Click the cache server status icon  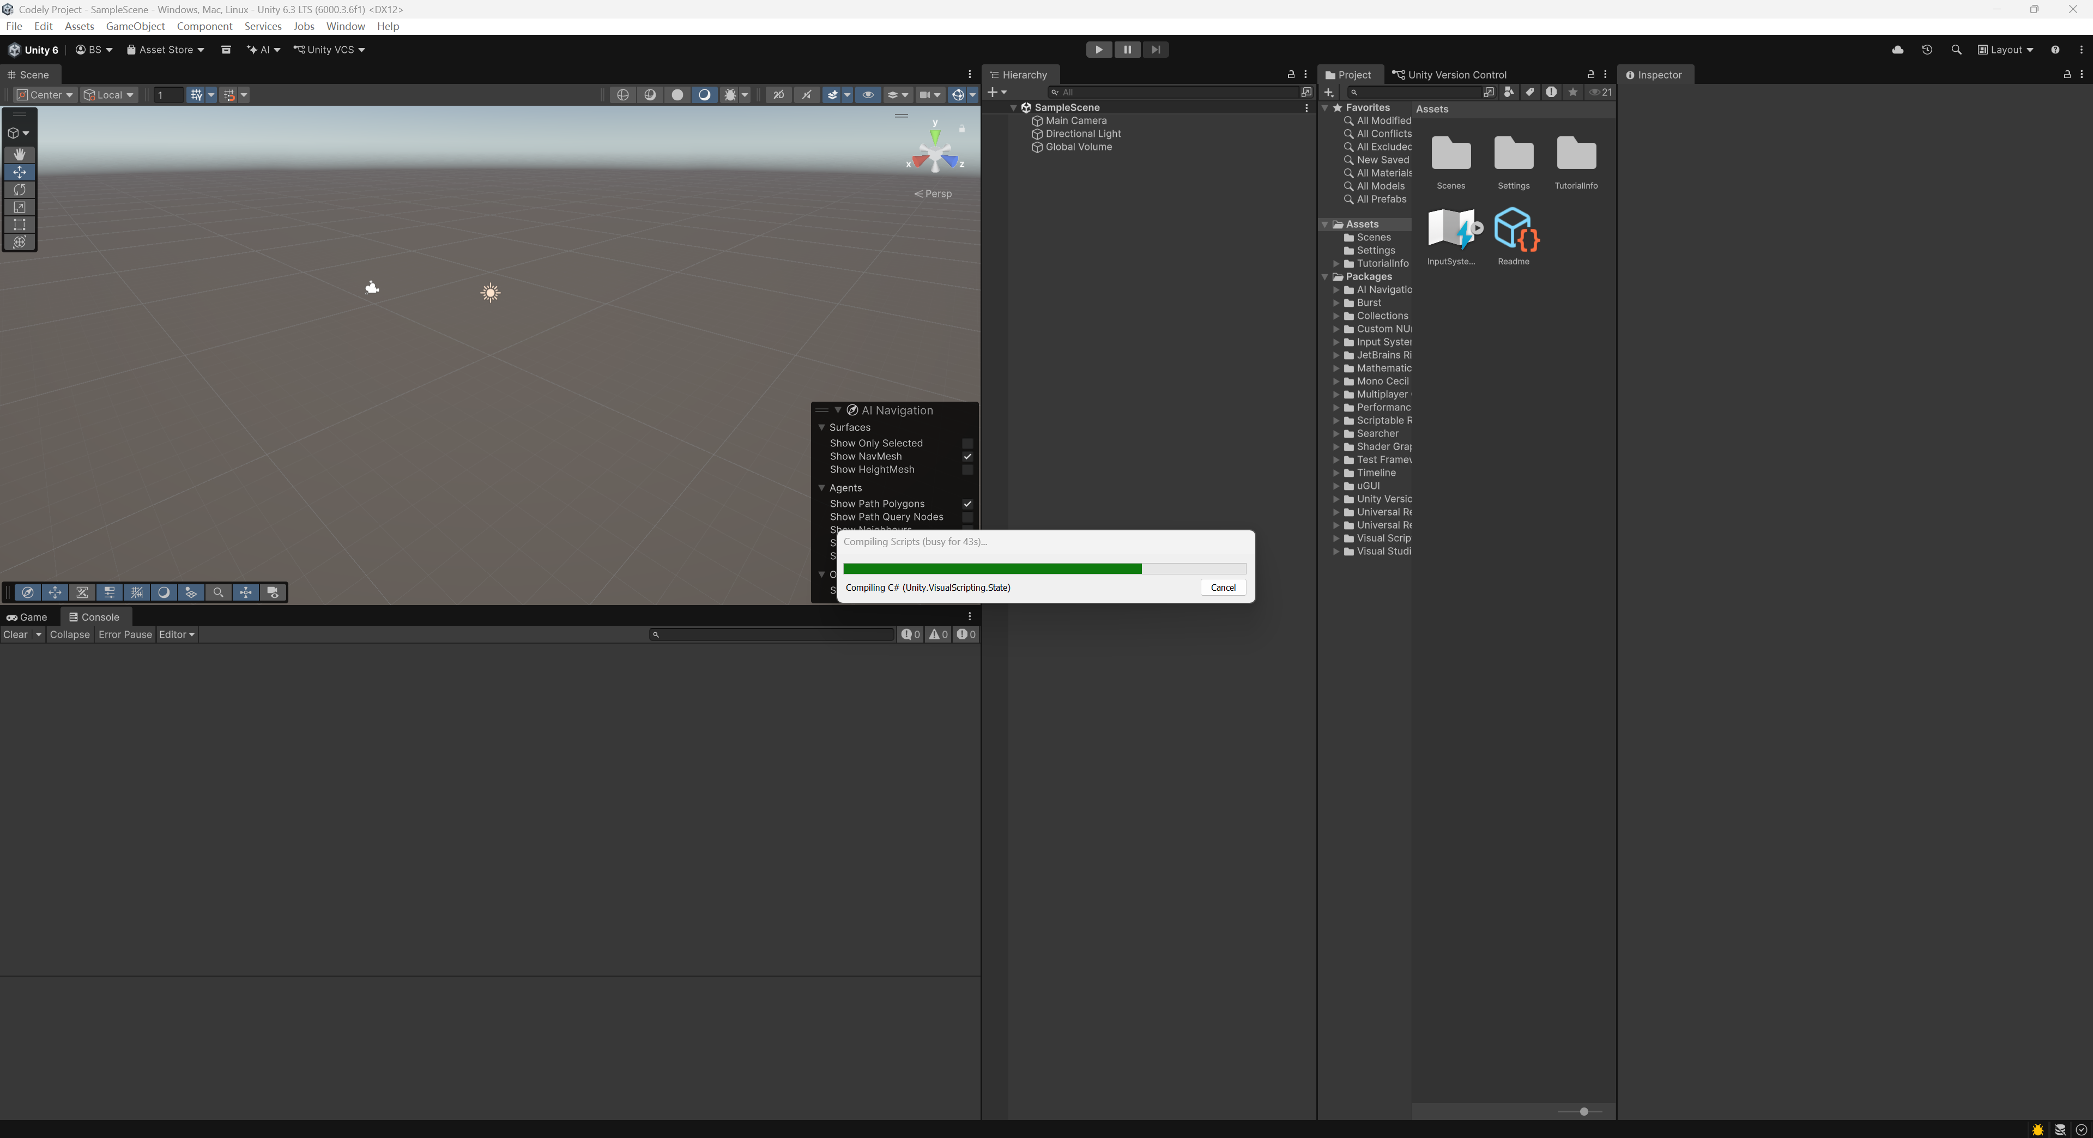[2060, 1130]
